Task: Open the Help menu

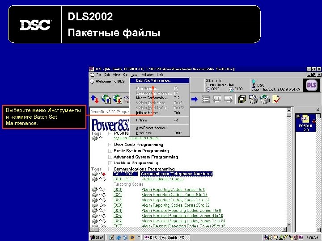Action: 160,75
